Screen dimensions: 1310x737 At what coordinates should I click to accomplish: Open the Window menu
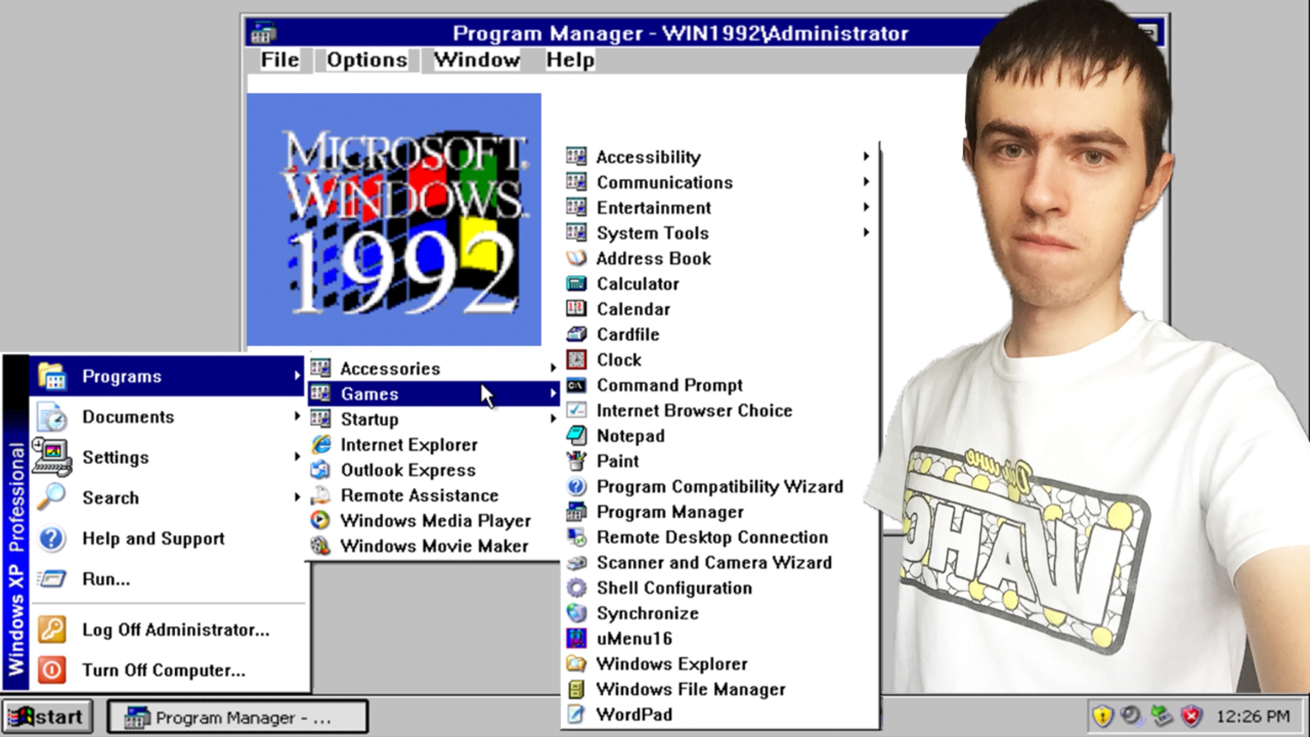pyautogui.click(x=476, y=59)
